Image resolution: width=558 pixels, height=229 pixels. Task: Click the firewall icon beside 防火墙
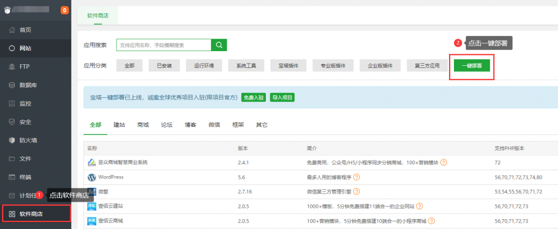coord(12,140)
